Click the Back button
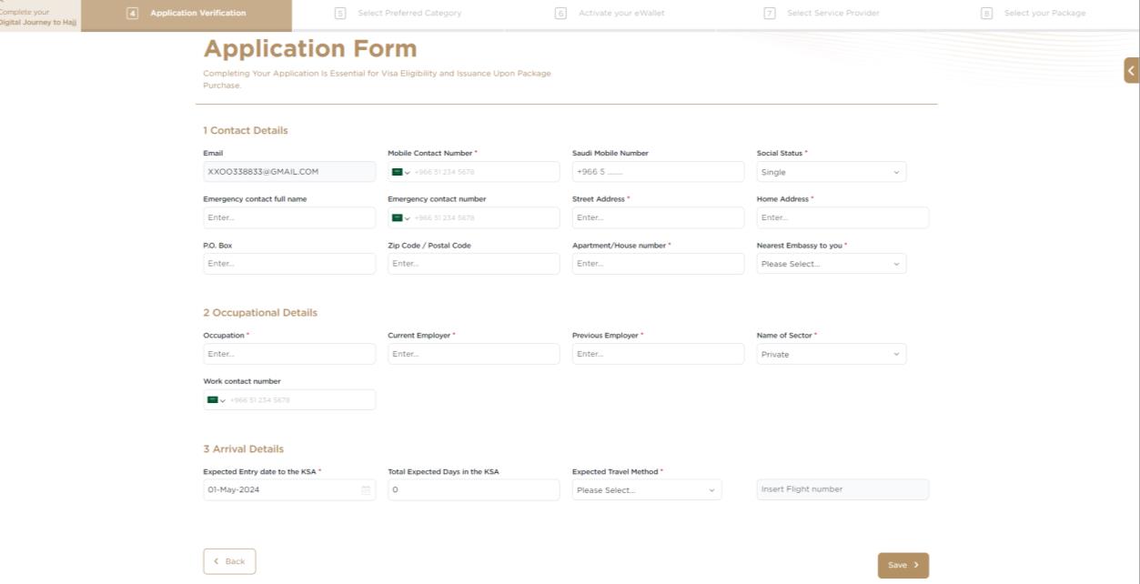The height and width of the screenshot is (584, 1140). tap(229, 561)
